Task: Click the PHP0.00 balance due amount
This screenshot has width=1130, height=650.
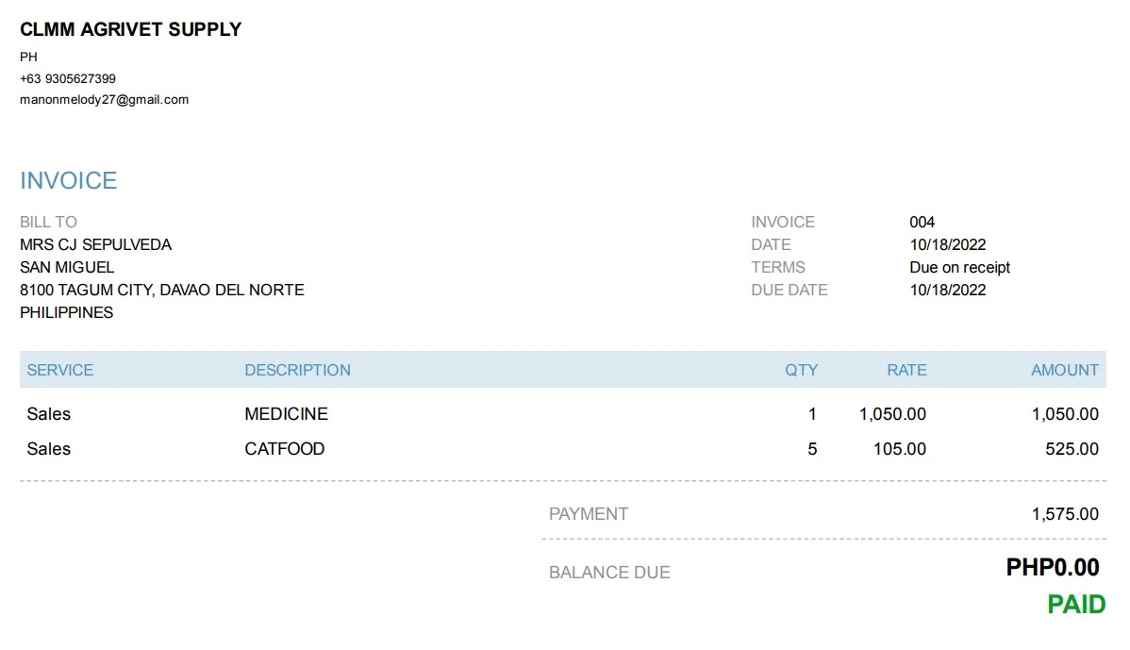Action: (x=1053, y=567)
